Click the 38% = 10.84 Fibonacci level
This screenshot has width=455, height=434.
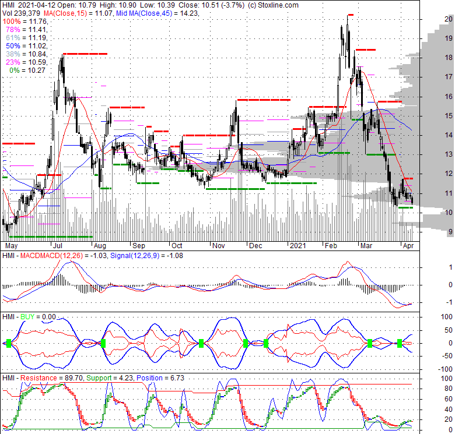[27, 54]
